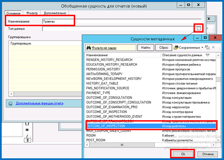Click the Наименование column header in metadata list

coord(123,55)
